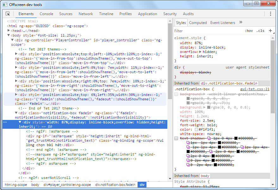Select body in the breadcrumb bar
278x190 pixels.
tap(35, 185)
